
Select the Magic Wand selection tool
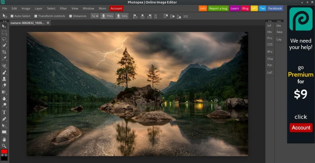(x=4, y=46)
